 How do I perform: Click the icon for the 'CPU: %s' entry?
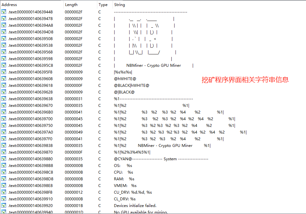point(4,172)
